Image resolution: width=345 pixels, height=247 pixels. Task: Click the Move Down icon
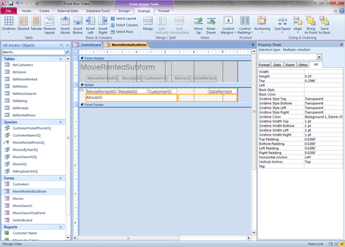point(211,21)
